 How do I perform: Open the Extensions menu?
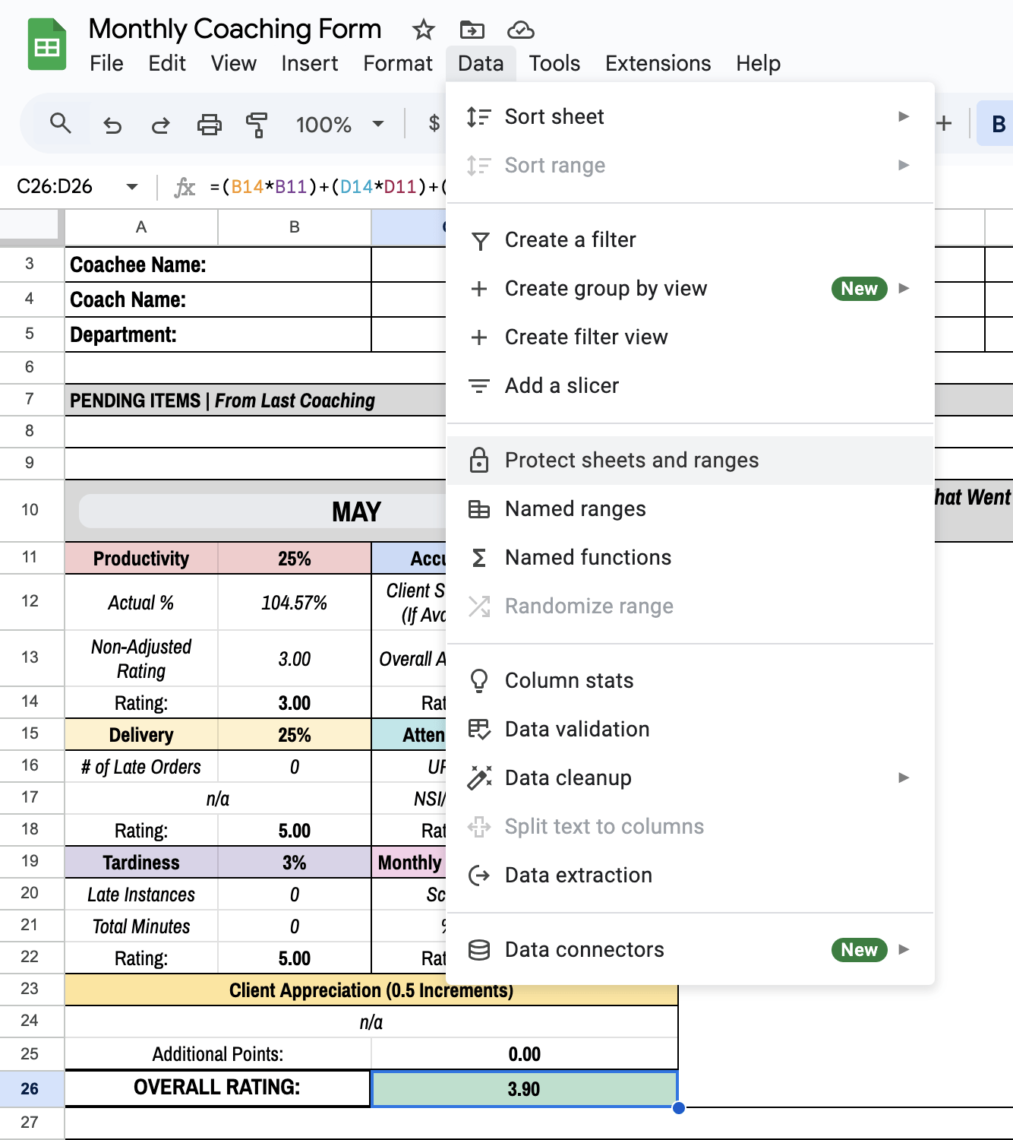click(x=658, y=64)
